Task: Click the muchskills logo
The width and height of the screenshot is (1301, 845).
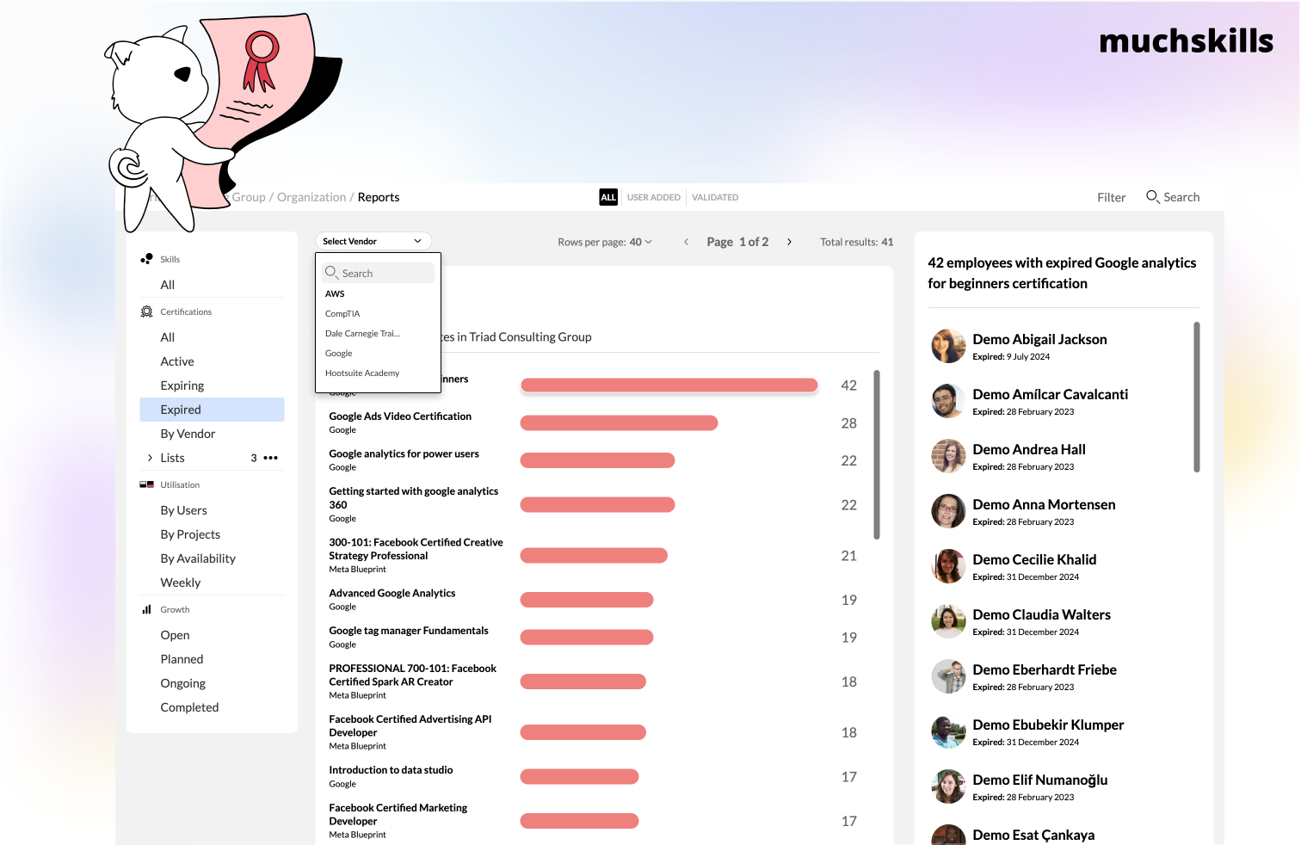Action: tap(1187, 40)
